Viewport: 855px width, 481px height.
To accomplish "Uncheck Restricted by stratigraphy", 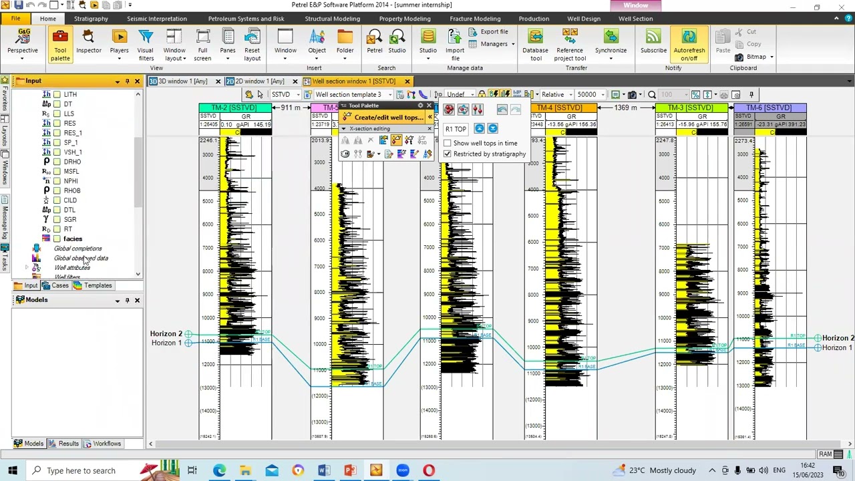I will [x=448, y=154].
